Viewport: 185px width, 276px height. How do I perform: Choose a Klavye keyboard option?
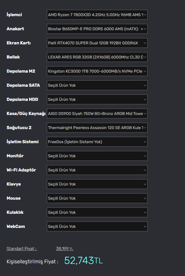point(97,184)
